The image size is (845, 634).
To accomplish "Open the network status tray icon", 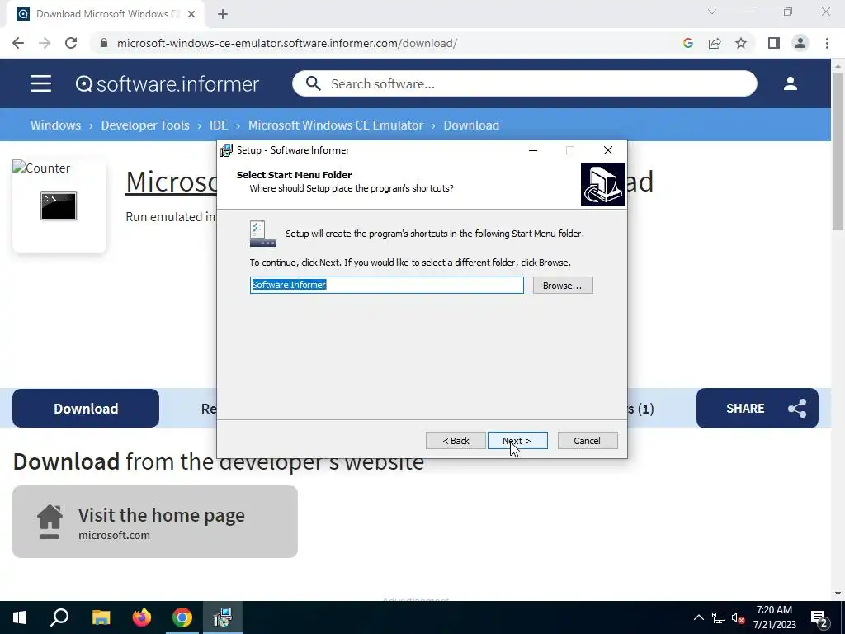I will tap(719, 617).
